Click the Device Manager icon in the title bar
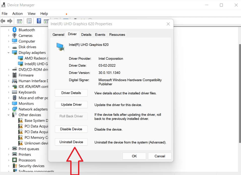This screenshot has height=175, width=241. pyautogui.click(x=3, y=5)
